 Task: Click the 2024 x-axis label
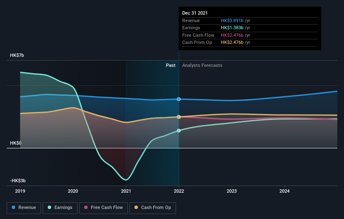click(285, 191)
